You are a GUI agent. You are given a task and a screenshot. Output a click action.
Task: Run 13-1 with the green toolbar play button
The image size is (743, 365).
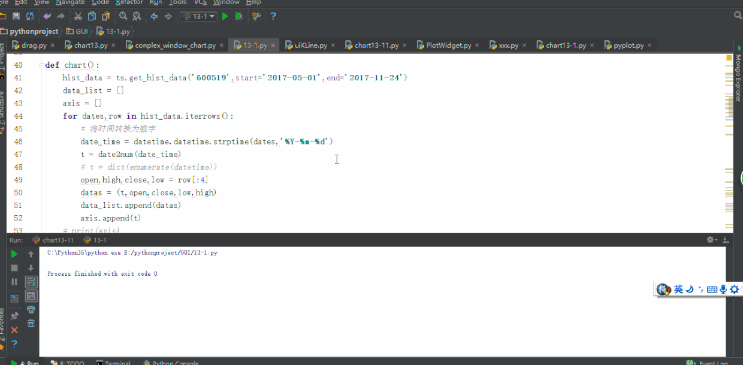(x=225, y=16)
